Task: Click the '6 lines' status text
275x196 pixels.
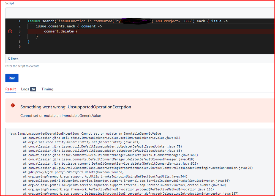Action: (x=13, y=59)
